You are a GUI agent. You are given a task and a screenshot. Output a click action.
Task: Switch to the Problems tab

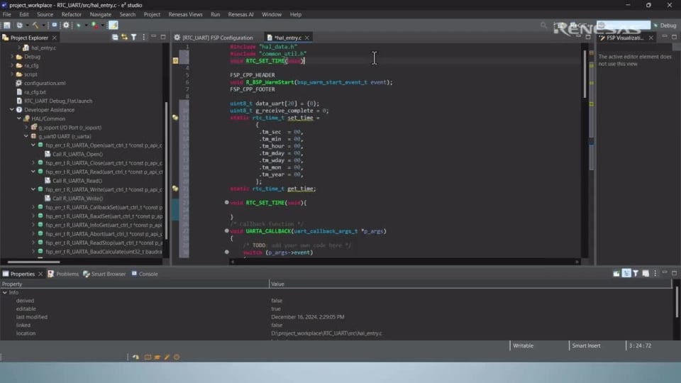tap(63, 274)
